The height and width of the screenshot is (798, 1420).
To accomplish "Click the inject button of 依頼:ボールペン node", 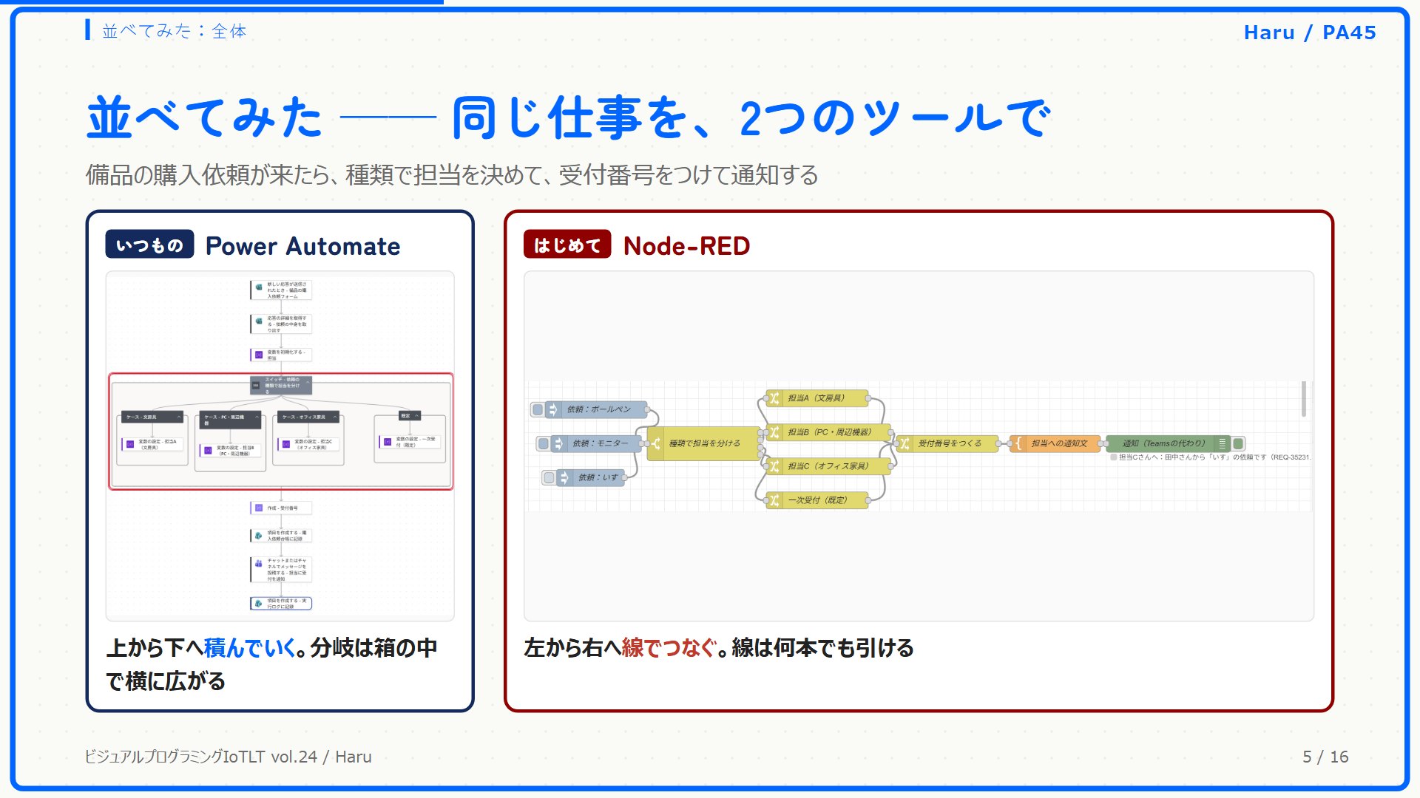I will pos(538,409).
